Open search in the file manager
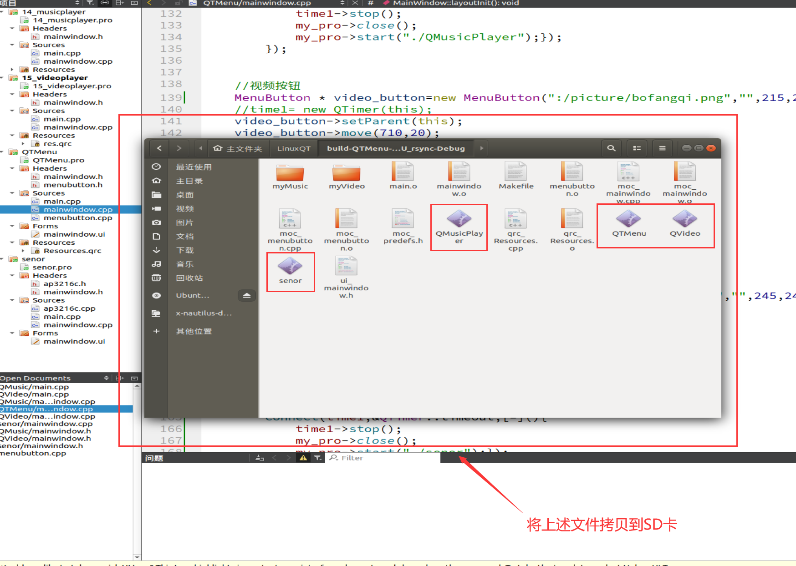796x566 pixels. [611, 148]
